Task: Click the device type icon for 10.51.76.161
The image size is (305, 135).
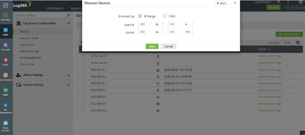Action: click(158, 63)
